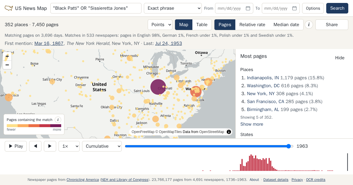
Task: Expand the places list with Show more
Action: pos(252,124)
